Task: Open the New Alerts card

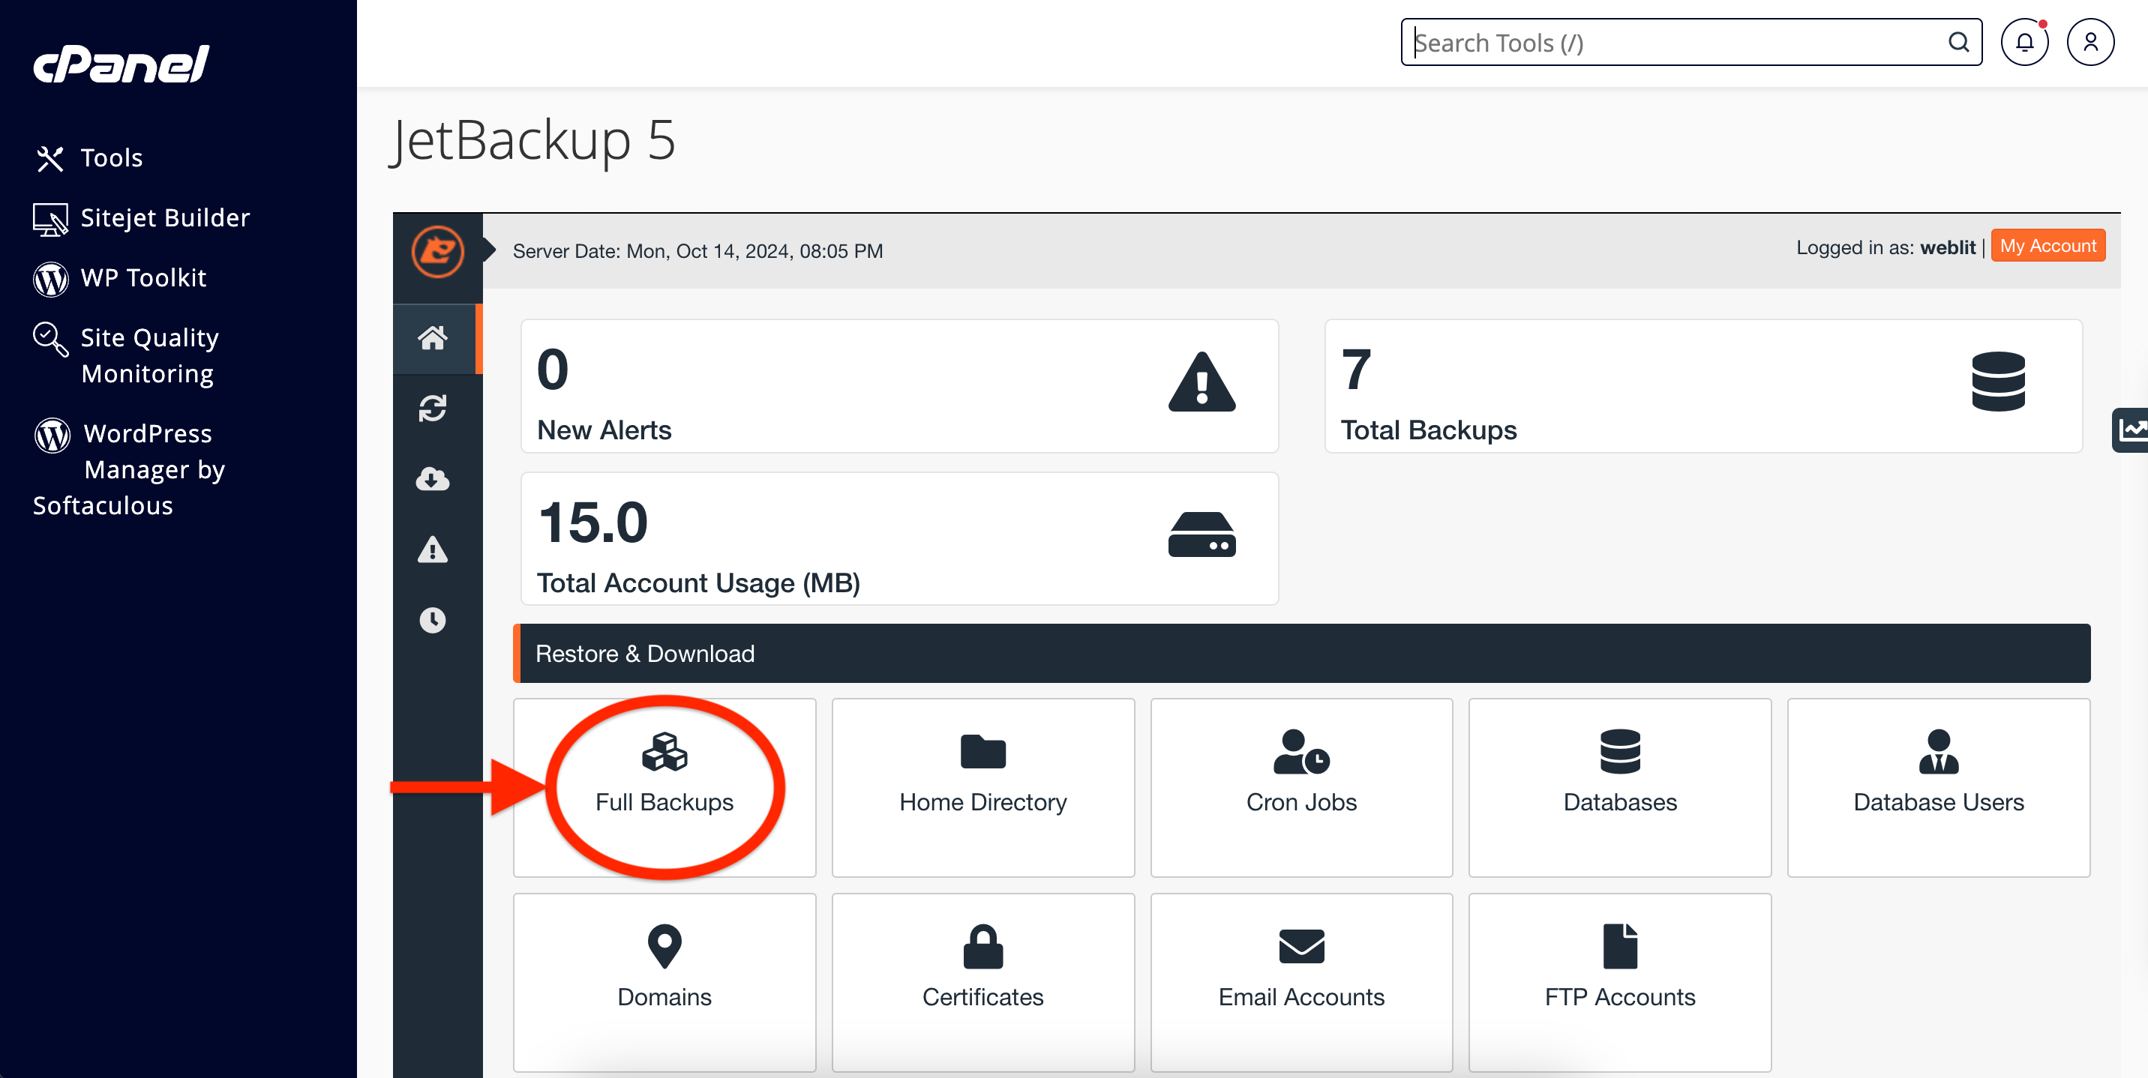Action: [899, 386]
